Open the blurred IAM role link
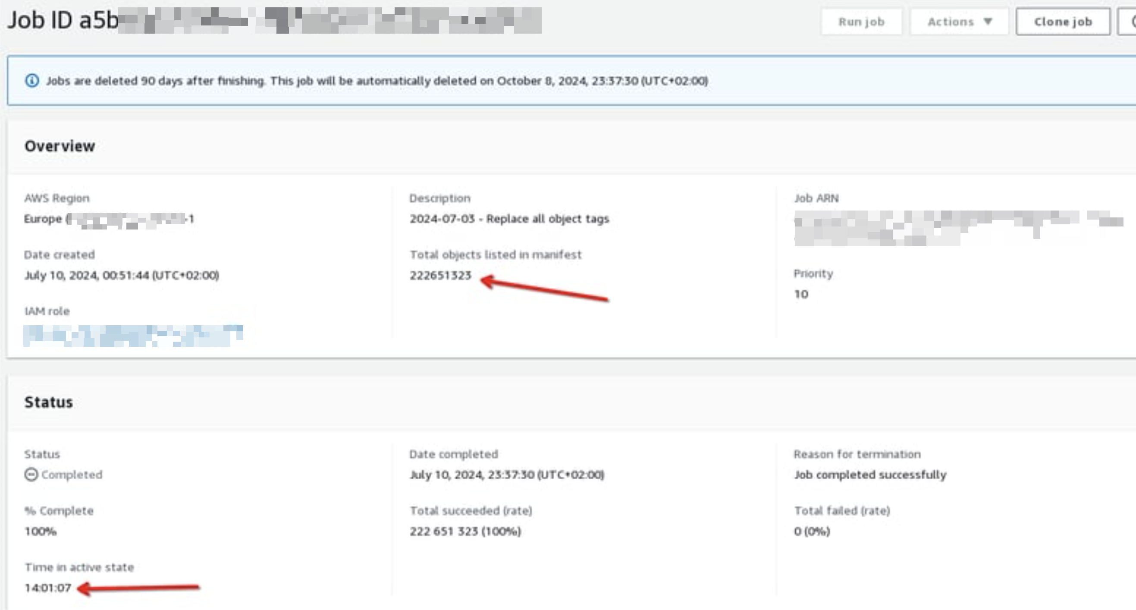 (x=133, y=335)
